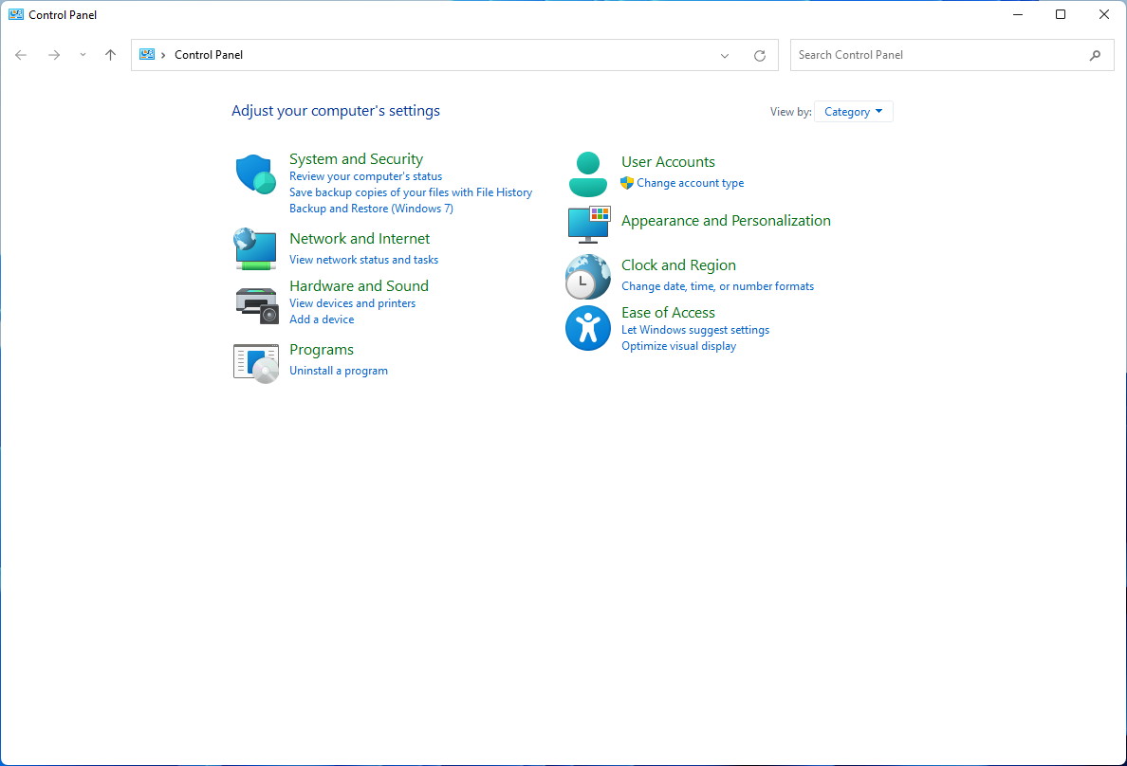Open the Clock and Region globe-clock icon
Viewport: 1127px width, 766px height.
click(x=588, y=277)
